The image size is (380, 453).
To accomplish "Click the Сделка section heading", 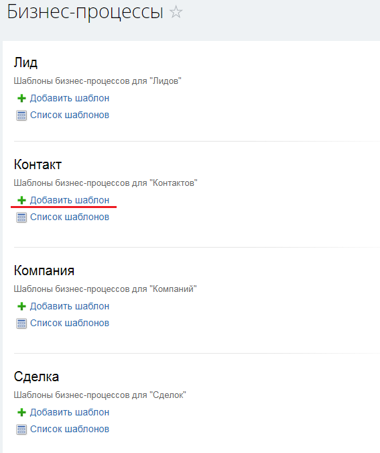I will 36,376.
